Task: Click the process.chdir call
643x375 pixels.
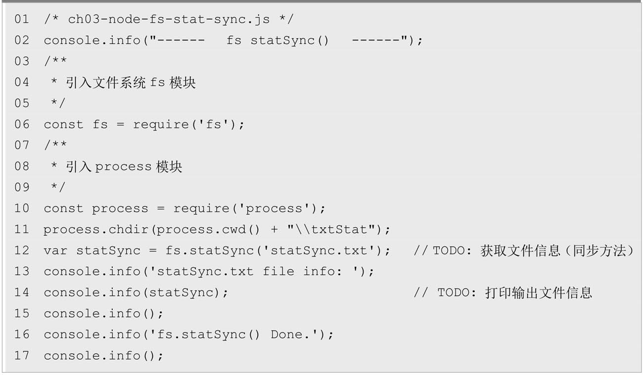Action: coord(217,230)
